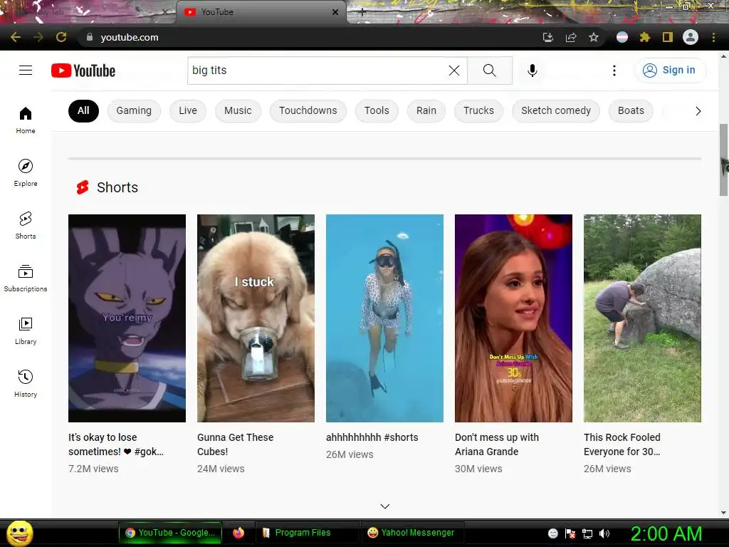
Task: Select the Touchdowns filter chip
Action: tap(308, 110)
